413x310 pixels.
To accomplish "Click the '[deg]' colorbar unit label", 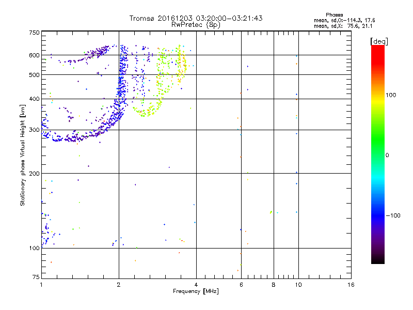I will 379,41.
